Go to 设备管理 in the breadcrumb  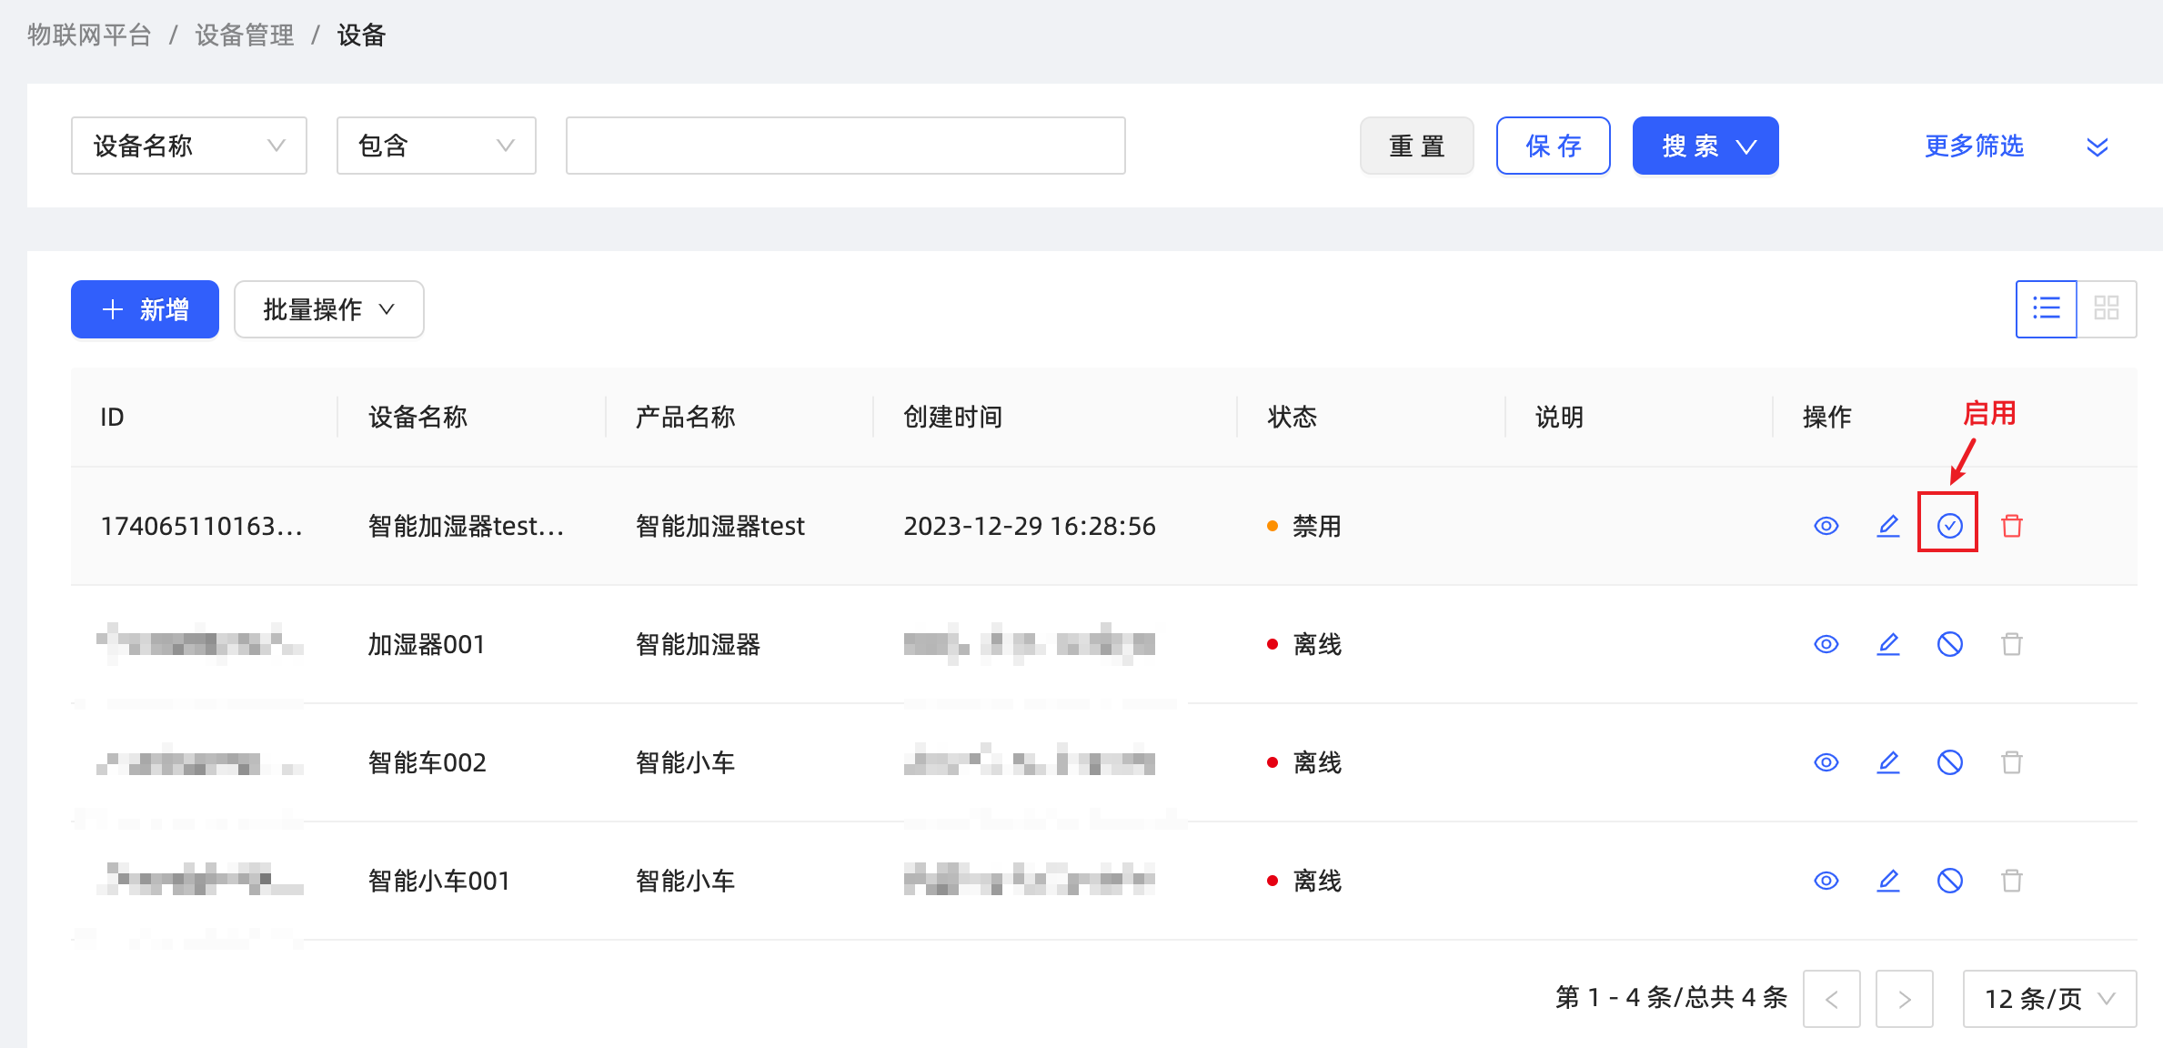click(245, 35)
